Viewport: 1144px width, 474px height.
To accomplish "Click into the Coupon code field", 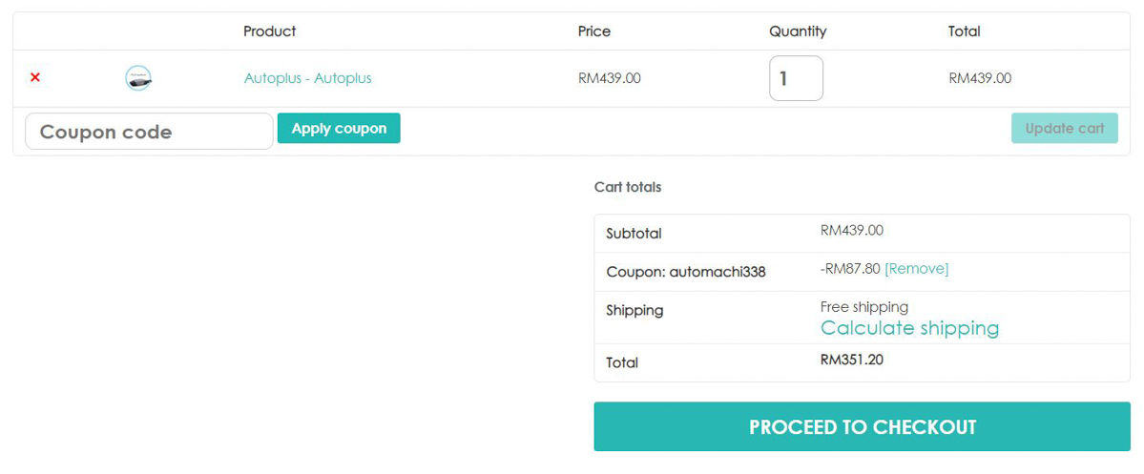I will (x=149, y=132).
